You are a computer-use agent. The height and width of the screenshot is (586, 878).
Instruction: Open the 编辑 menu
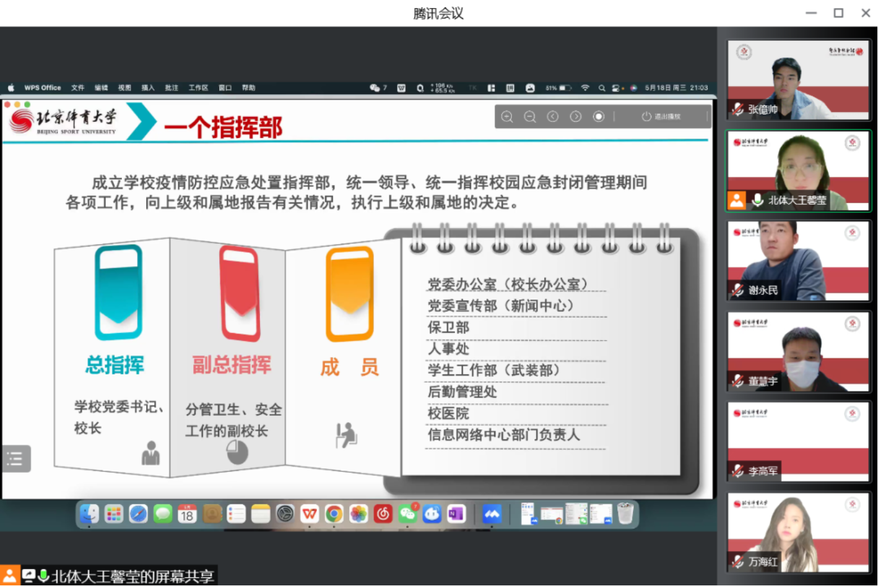click(x=102, y=88)
